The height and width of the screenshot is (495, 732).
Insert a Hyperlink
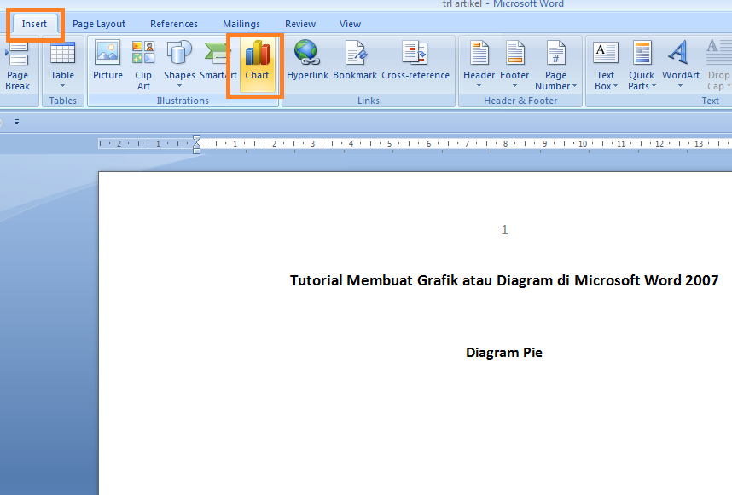pos(307,62)
